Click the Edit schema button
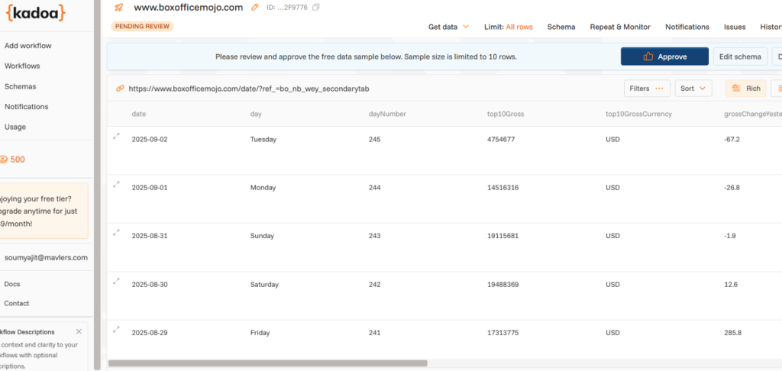Viewport: 782px width, 371px height. pos(740,56)
